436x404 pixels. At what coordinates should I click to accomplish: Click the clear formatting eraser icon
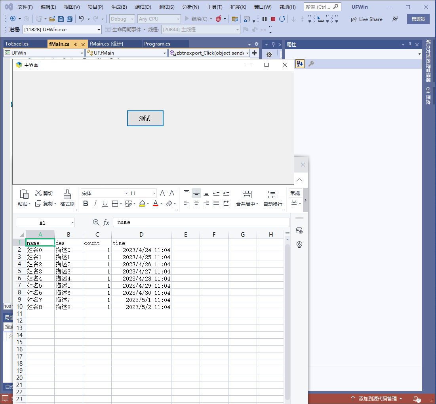[x=169, y=204]
